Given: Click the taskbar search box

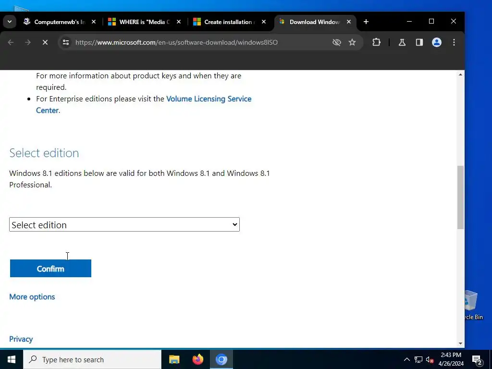Looking at the screenshot, I should coord(92,359).
